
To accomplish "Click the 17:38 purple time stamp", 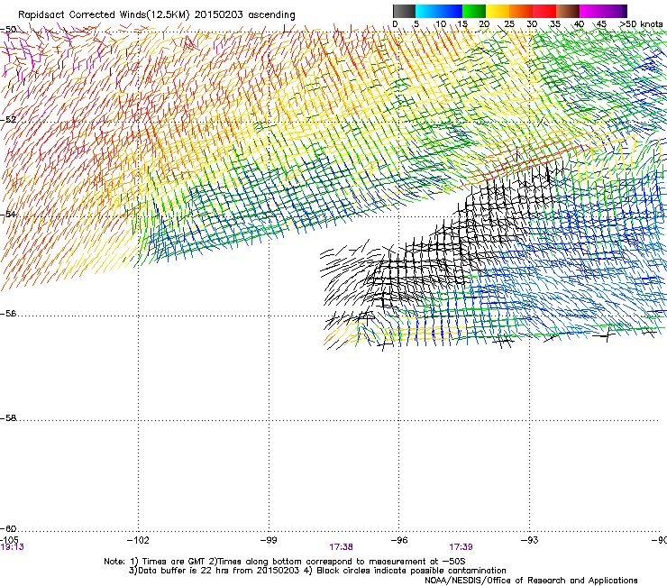I will pos(341,547).
